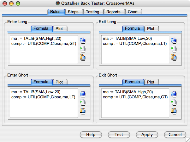Open formula file icon in Exit Long
The image size is (190, 142).
coord(174,40)
